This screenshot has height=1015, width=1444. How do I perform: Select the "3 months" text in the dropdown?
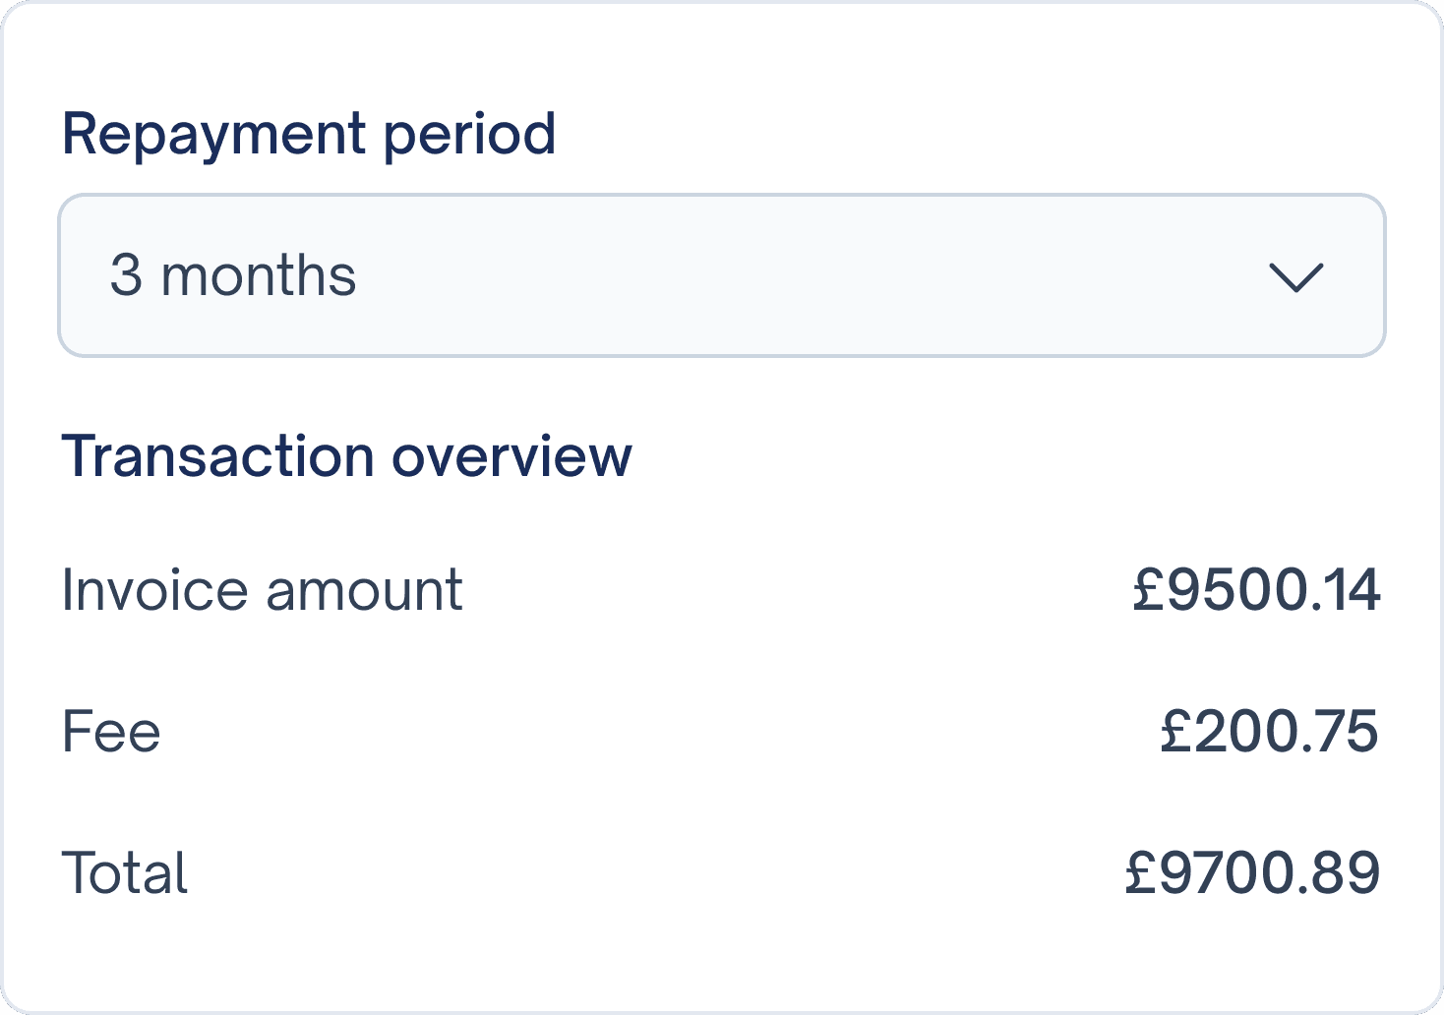[233, 275]
